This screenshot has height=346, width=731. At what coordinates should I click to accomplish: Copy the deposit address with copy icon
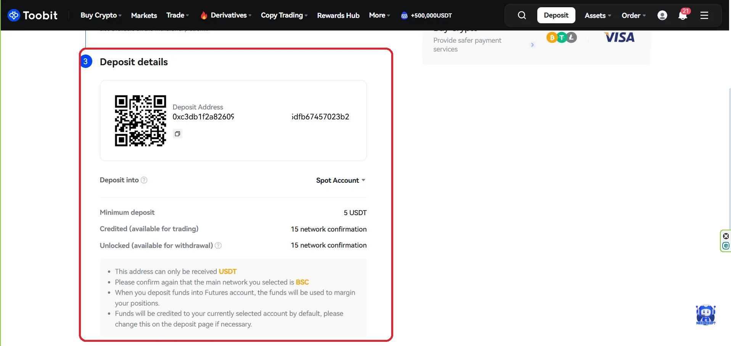click(177, 134)
